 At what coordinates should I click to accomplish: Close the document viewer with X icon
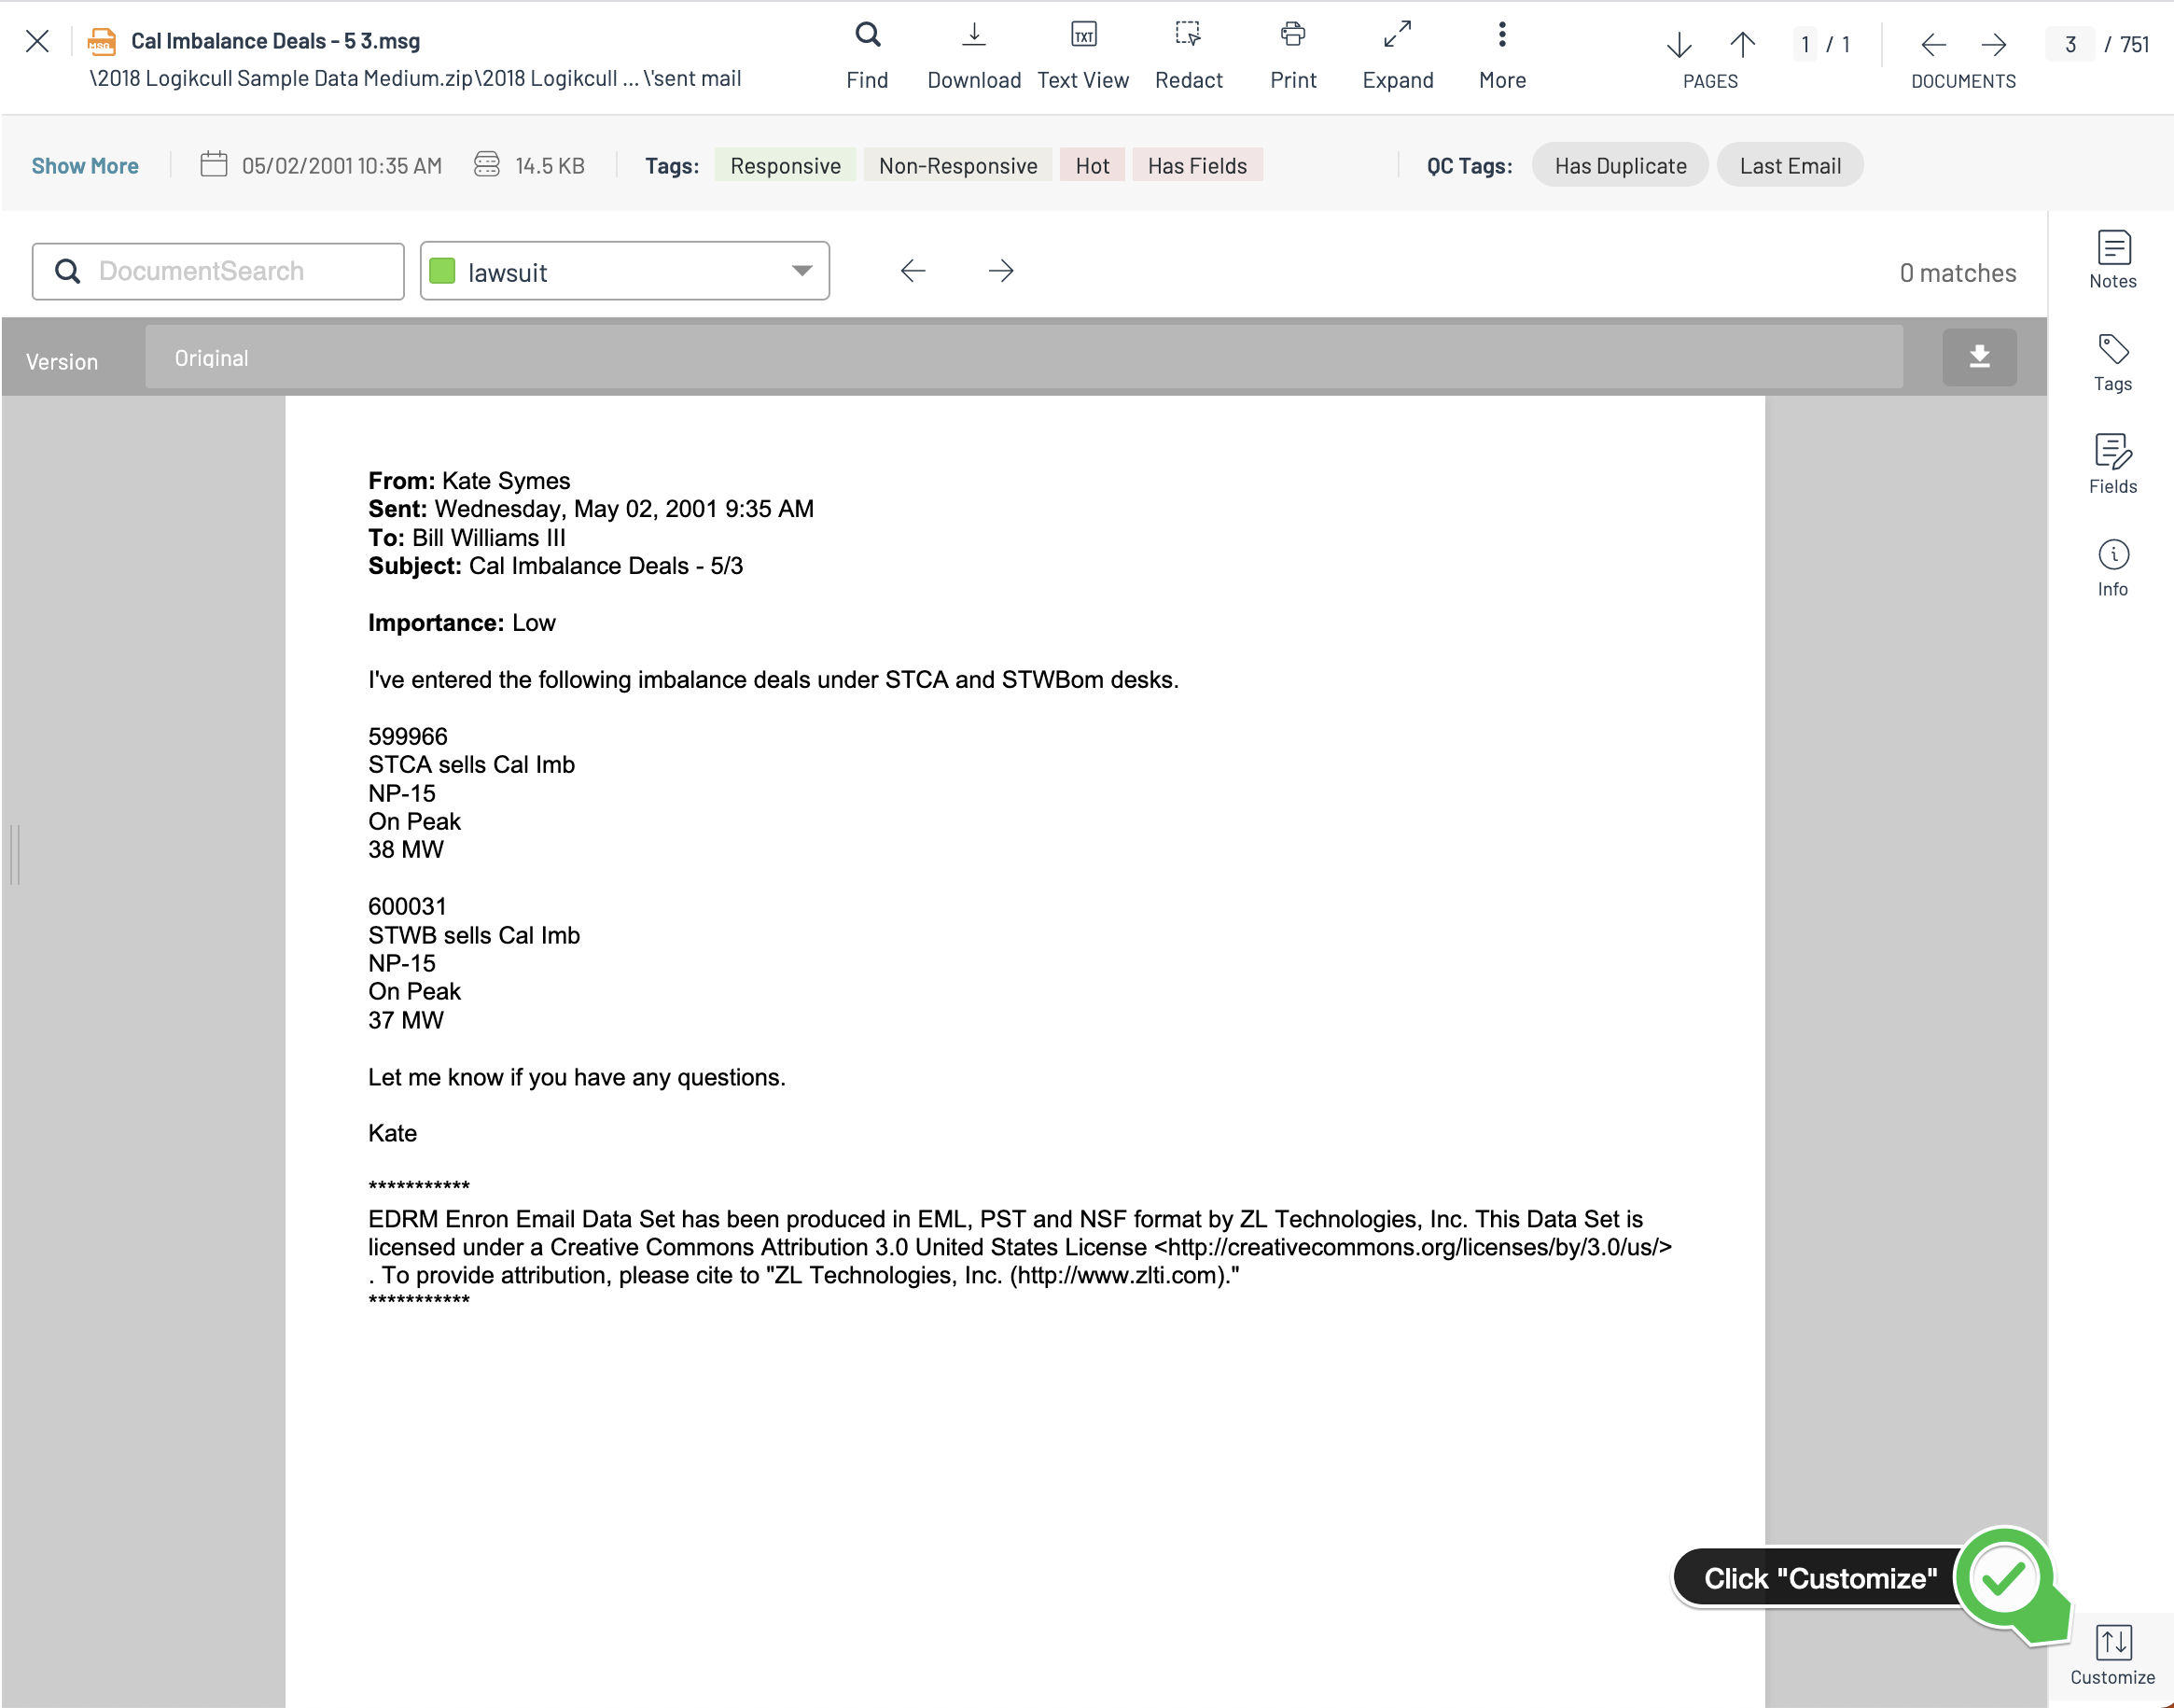(37, 41)
